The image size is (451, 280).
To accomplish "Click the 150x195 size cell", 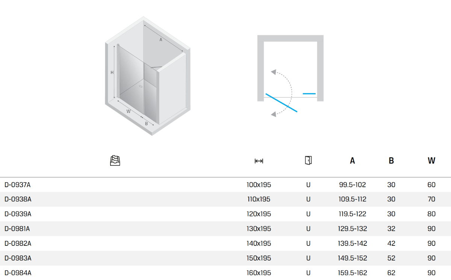I will (259, 258).
